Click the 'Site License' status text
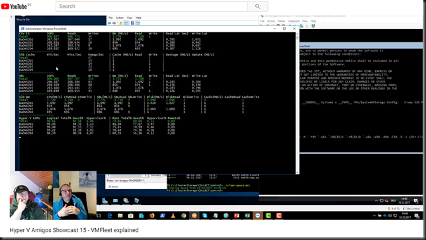The image size is (426, 240). [413, 208]
